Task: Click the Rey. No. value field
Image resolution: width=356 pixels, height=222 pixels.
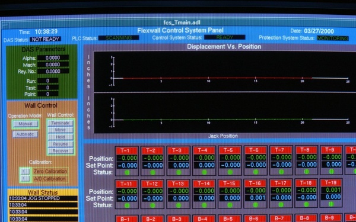Action: tap(53, 72)
